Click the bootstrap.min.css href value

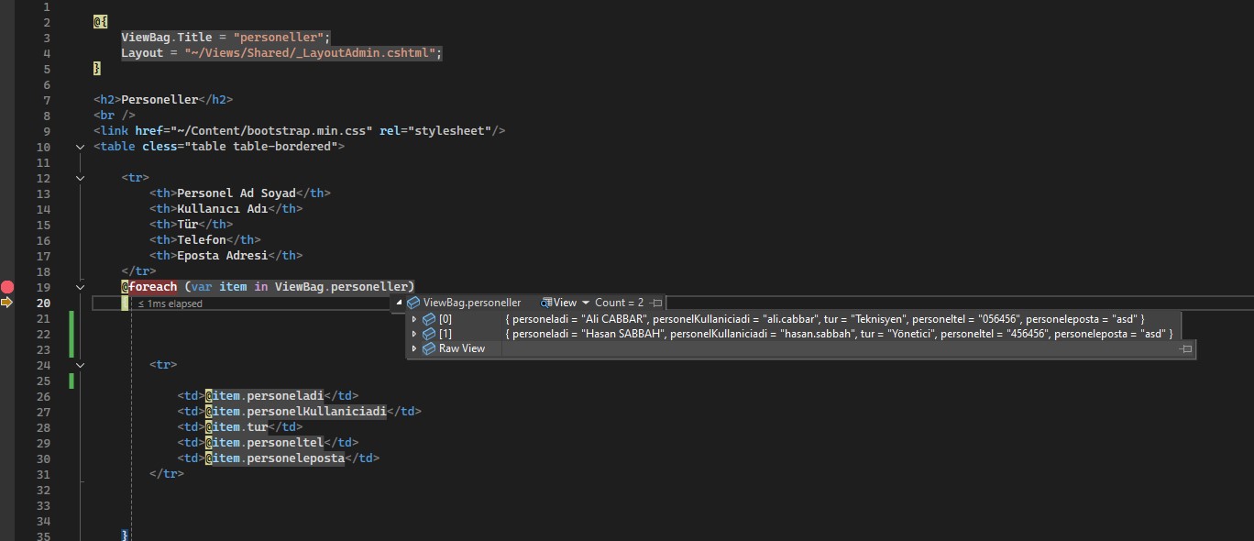point(271,131)
